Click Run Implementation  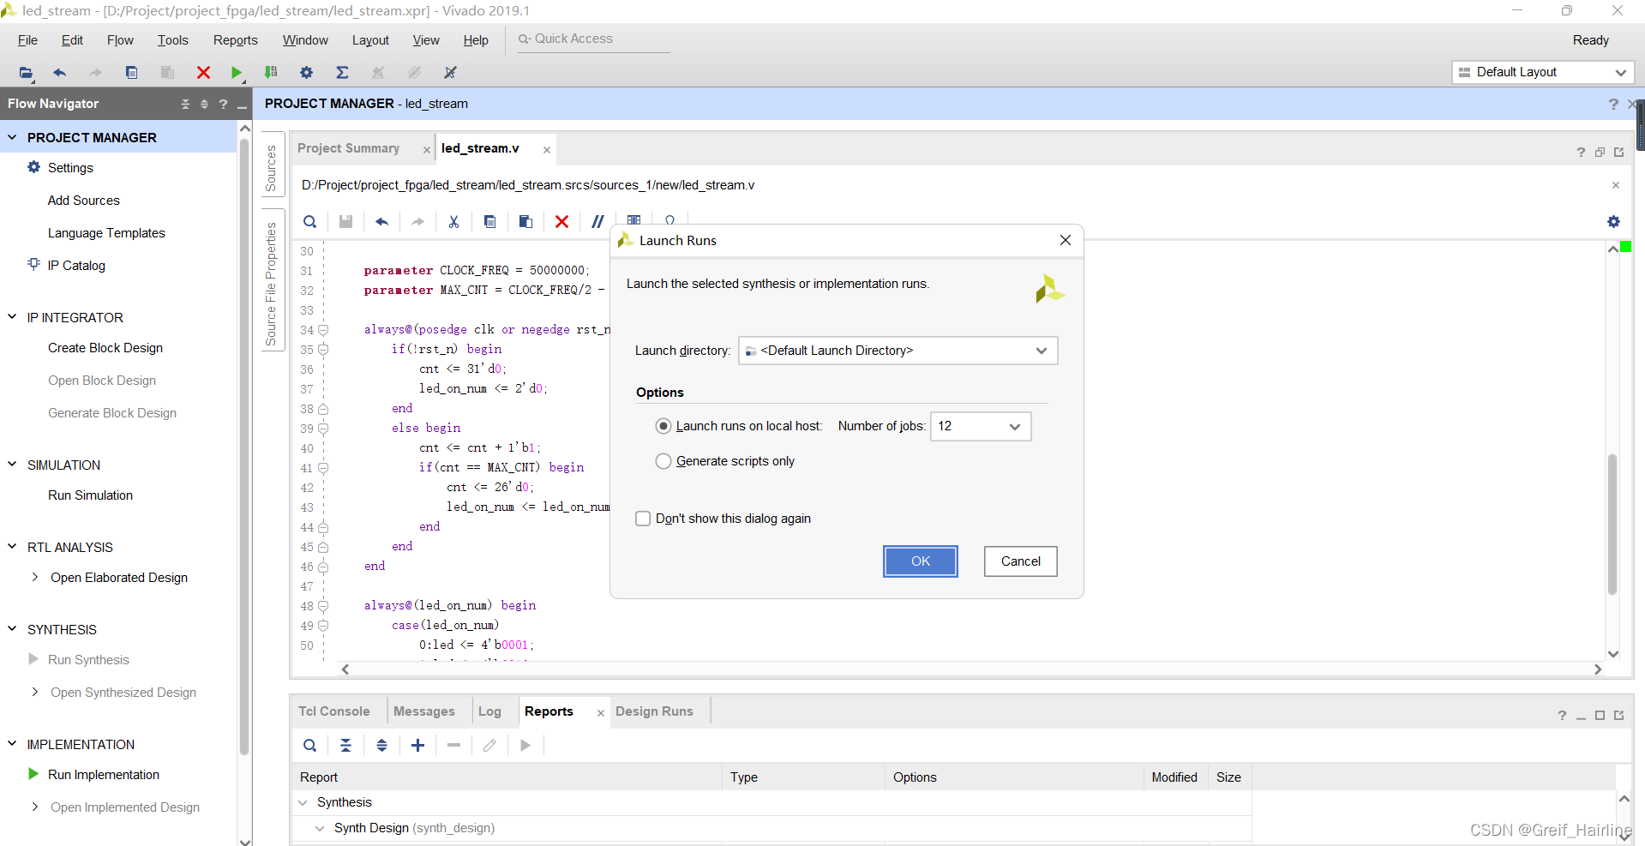[x=104, y=775]
